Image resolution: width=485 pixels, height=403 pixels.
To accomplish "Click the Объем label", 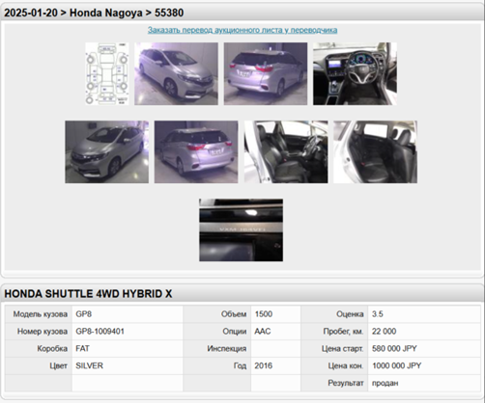I will tap(234, 314).
